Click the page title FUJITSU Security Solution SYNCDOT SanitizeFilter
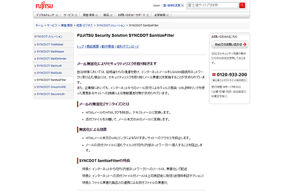The height and width of the screenshot is (195, 282). (x=125, y=35)
